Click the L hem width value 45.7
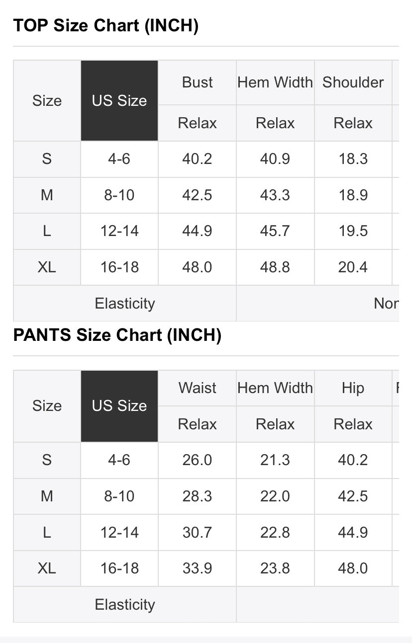Image resolution: width=412 pixels, height=643 pixels. pos(275,231)
